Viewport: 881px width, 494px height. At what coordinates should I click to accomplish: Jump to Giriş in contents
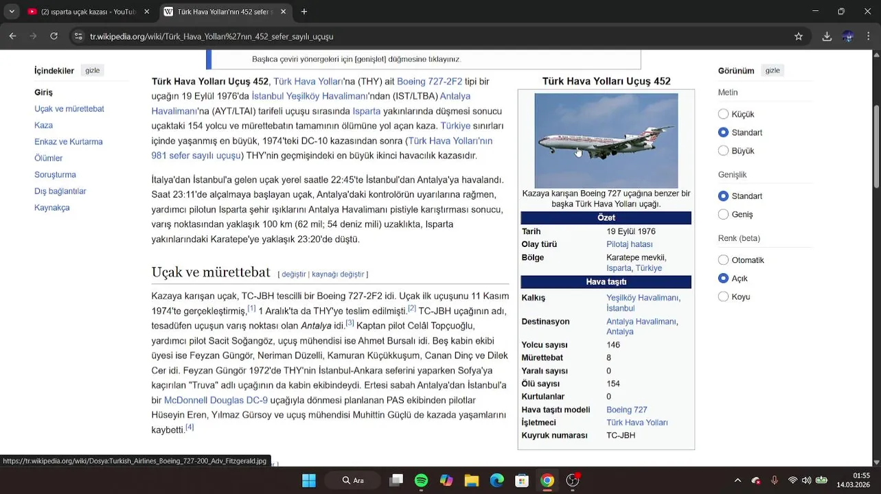click(x=43, y=92)
